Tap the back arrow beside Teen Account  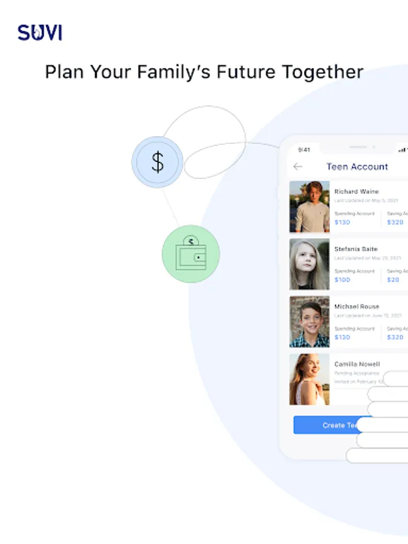point(297,167)
